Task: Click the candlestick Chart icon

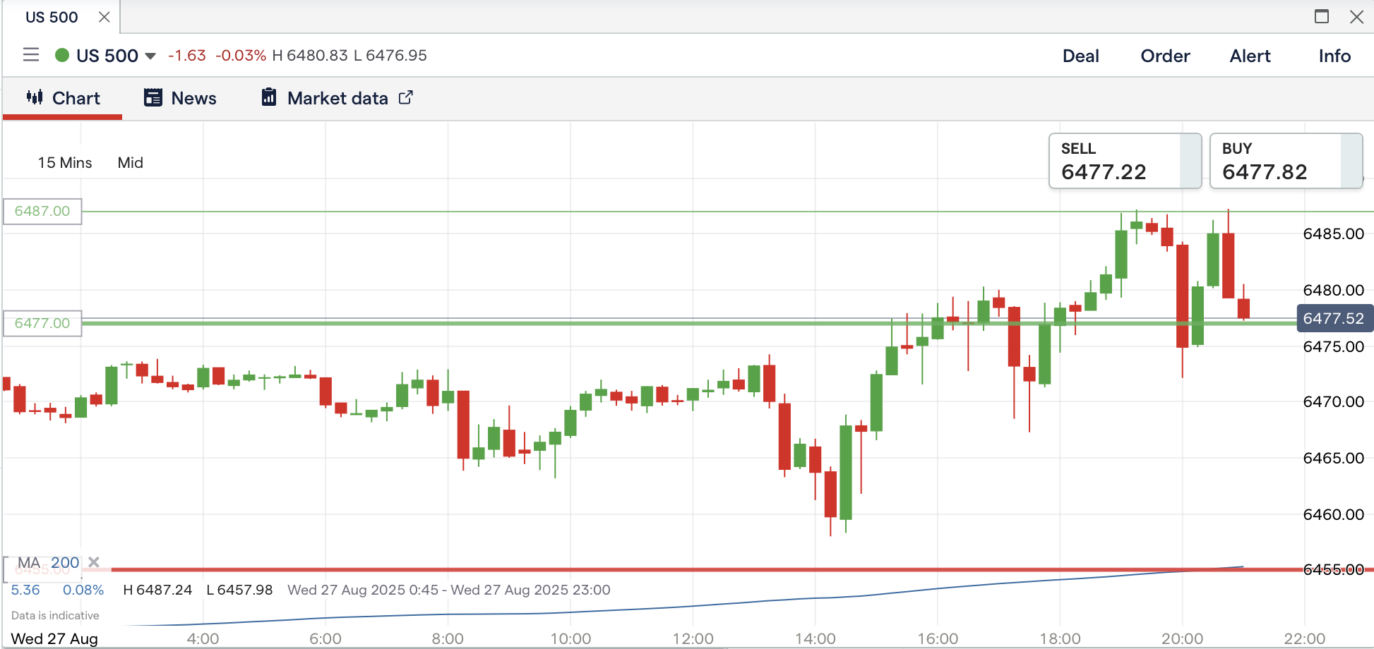Action: point(35,97)
